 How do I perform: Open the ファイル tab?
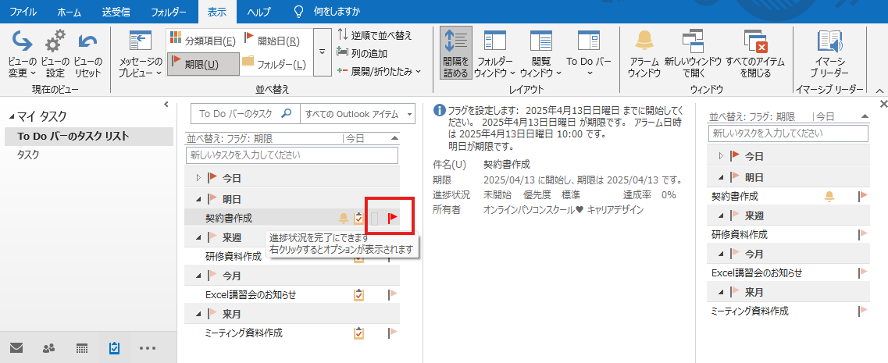point(23,12)
